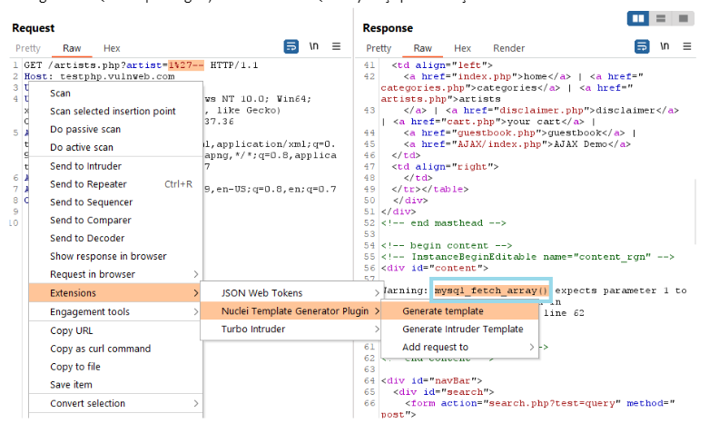This screenshot has width=719, height=433.
Task: Expand Convert selection submenu
Action: (115, 403)
